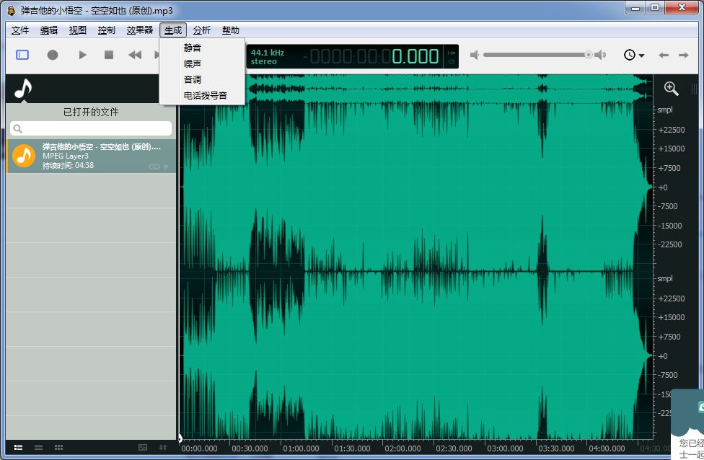
Task: Play the audio with the play button
Action: (x=82, y=55)
